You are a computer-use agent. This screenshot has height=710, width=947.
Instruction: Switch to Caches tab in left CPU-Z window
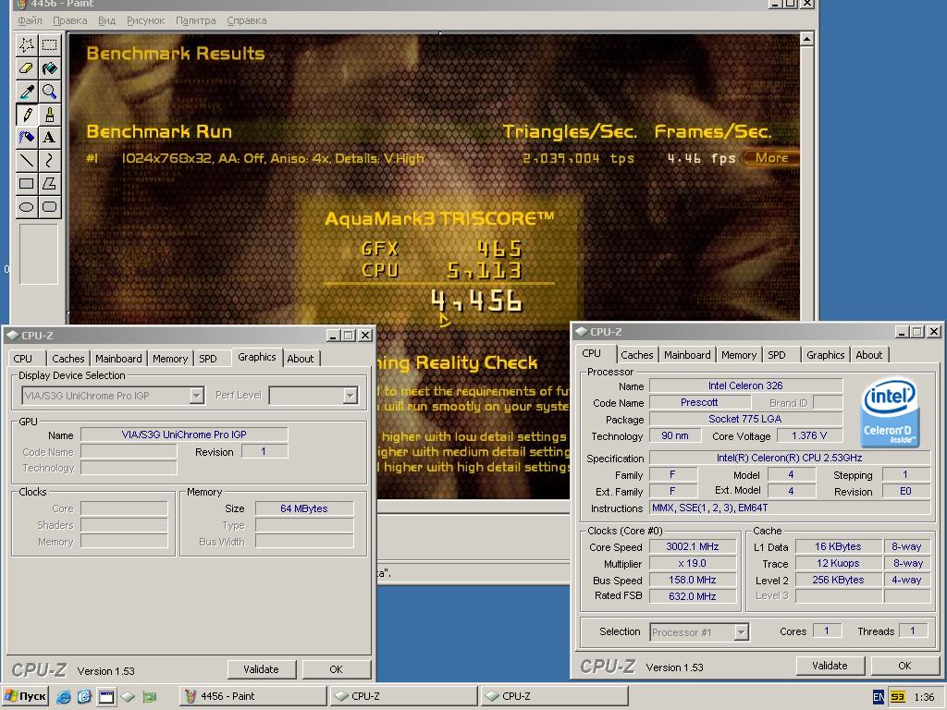tap(68, 359)
